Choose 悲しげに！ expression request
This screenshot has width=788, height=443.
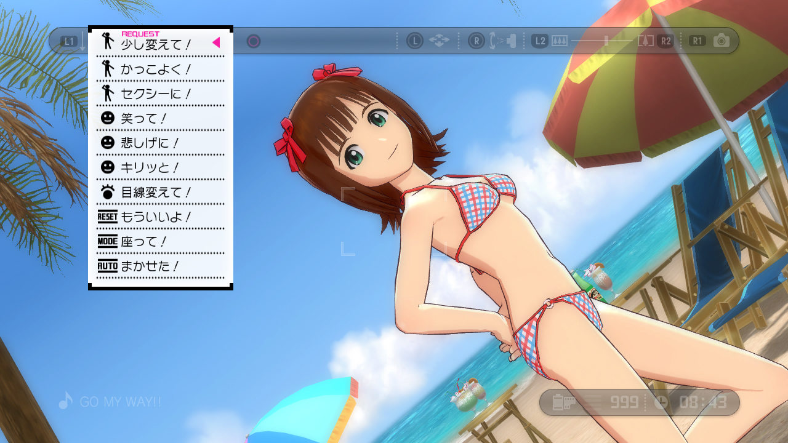[x=160, y=143]
